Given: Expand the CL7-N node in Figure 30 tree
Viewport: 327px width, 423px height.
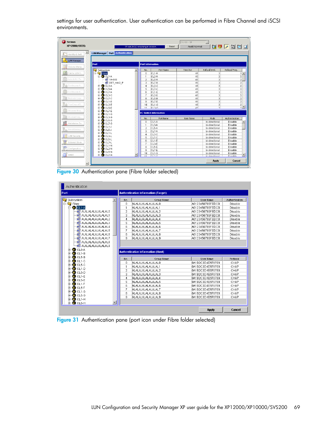Looking at the screenshot, I should coord(99,155).
